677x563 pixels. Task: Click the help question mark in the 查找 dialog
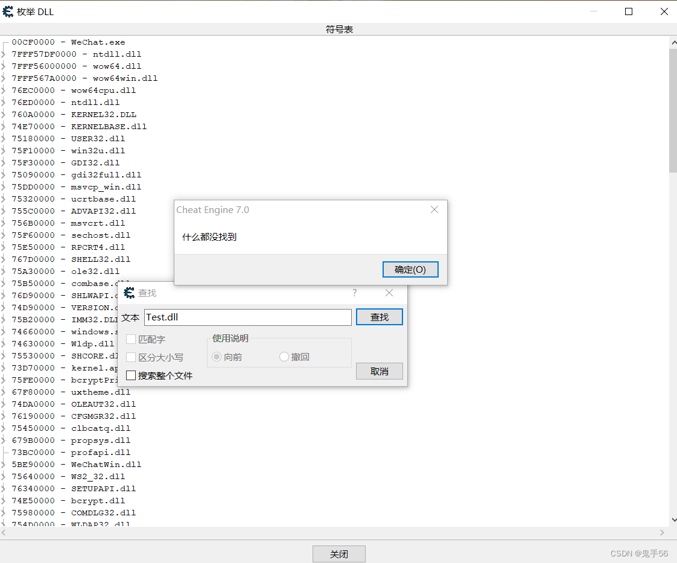click(x=354, y=293)
